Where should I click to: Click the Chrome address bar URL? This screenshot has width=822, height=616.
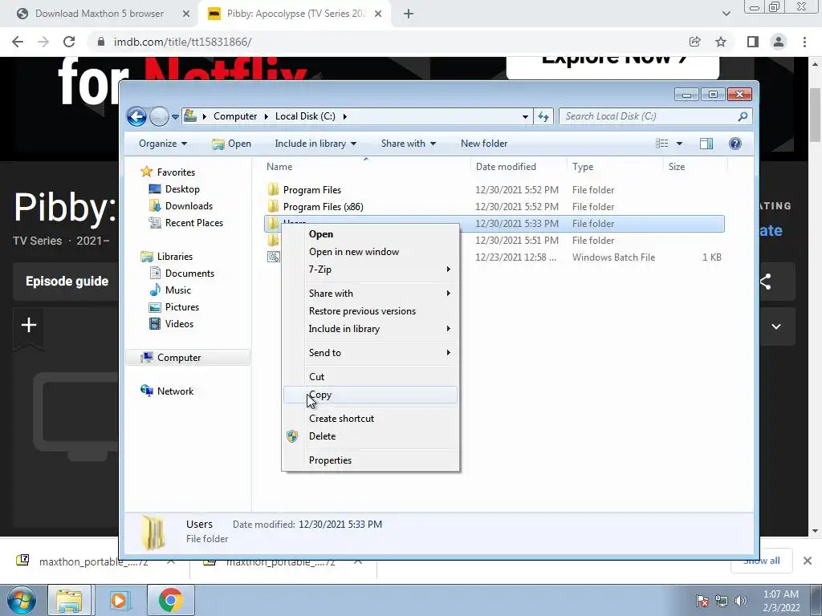[x=182, y=42]
